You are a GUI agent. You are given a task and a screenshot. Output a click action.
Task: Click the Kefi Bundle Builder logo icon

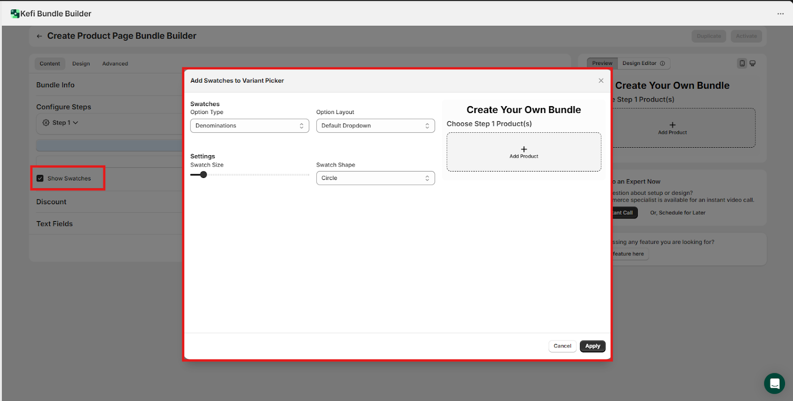15,14
